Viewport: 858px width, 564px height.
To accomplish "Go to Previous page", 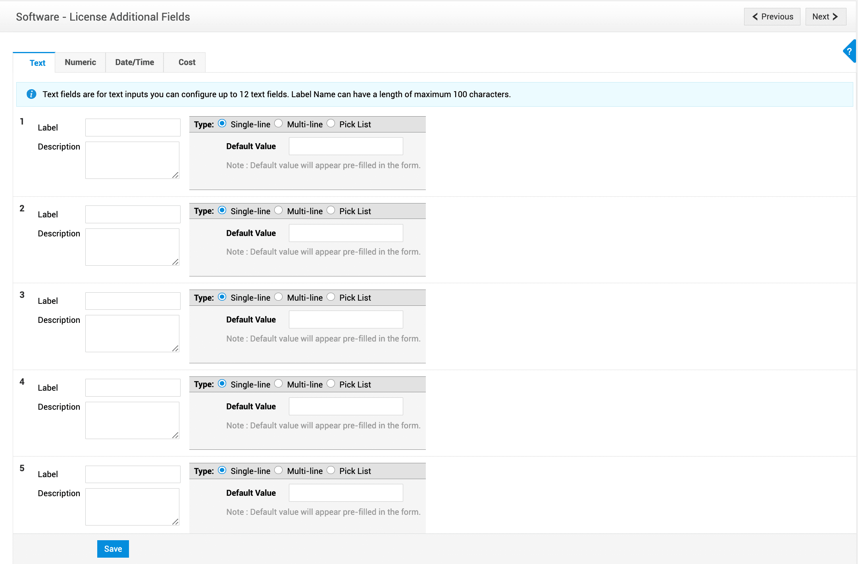I will (x=772, y=17).
